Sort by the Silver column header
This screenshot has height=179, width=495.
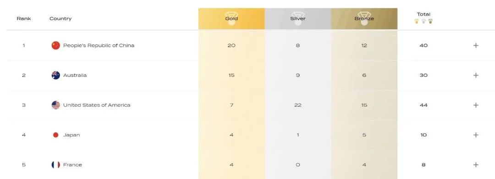point(298,19)
